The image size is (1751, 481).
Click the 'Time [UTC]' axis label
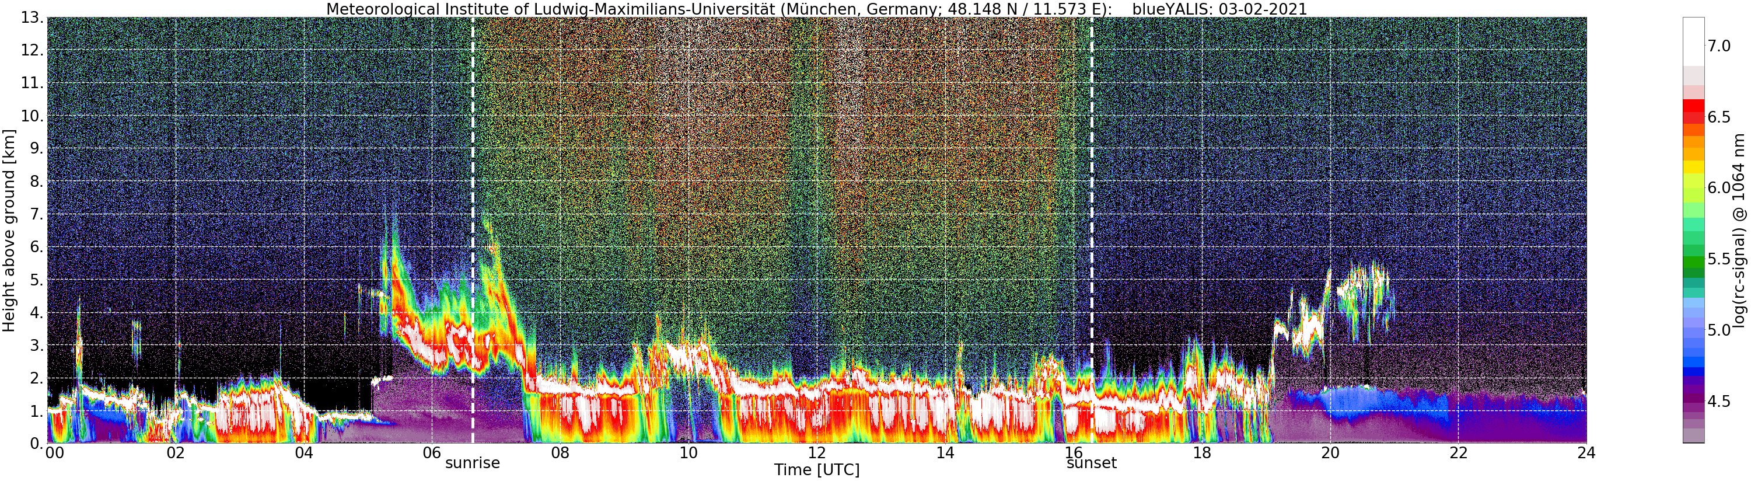pyautogui.click(x=816, y=470)
